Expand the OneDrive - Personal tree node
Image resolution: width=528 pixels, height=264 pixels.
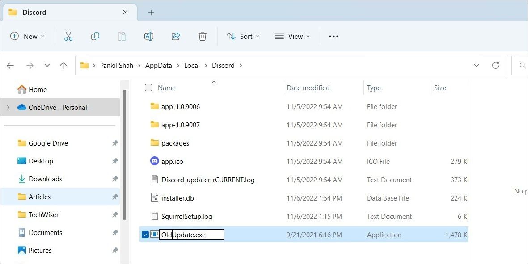coord(8,107)
